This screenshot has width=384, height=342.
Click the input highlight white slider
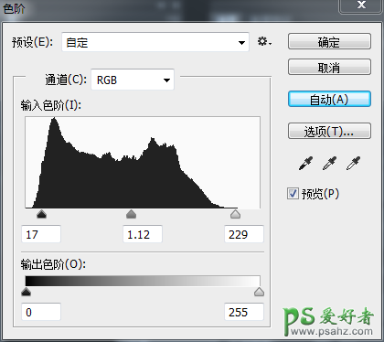point(235,214)
